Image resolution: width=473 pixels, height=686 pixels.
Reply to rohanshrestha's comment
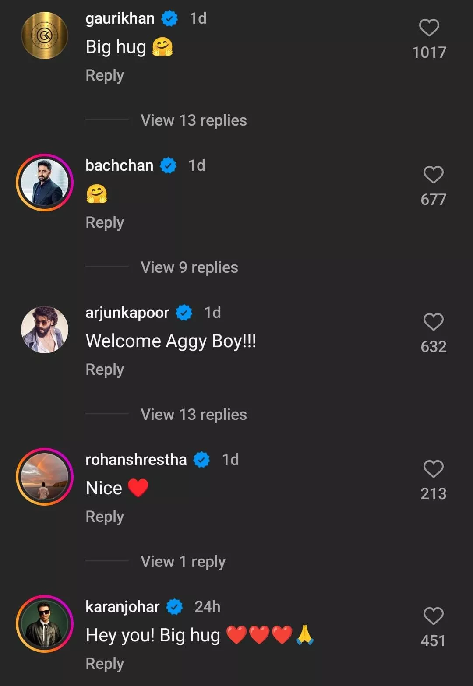point(105,517)
